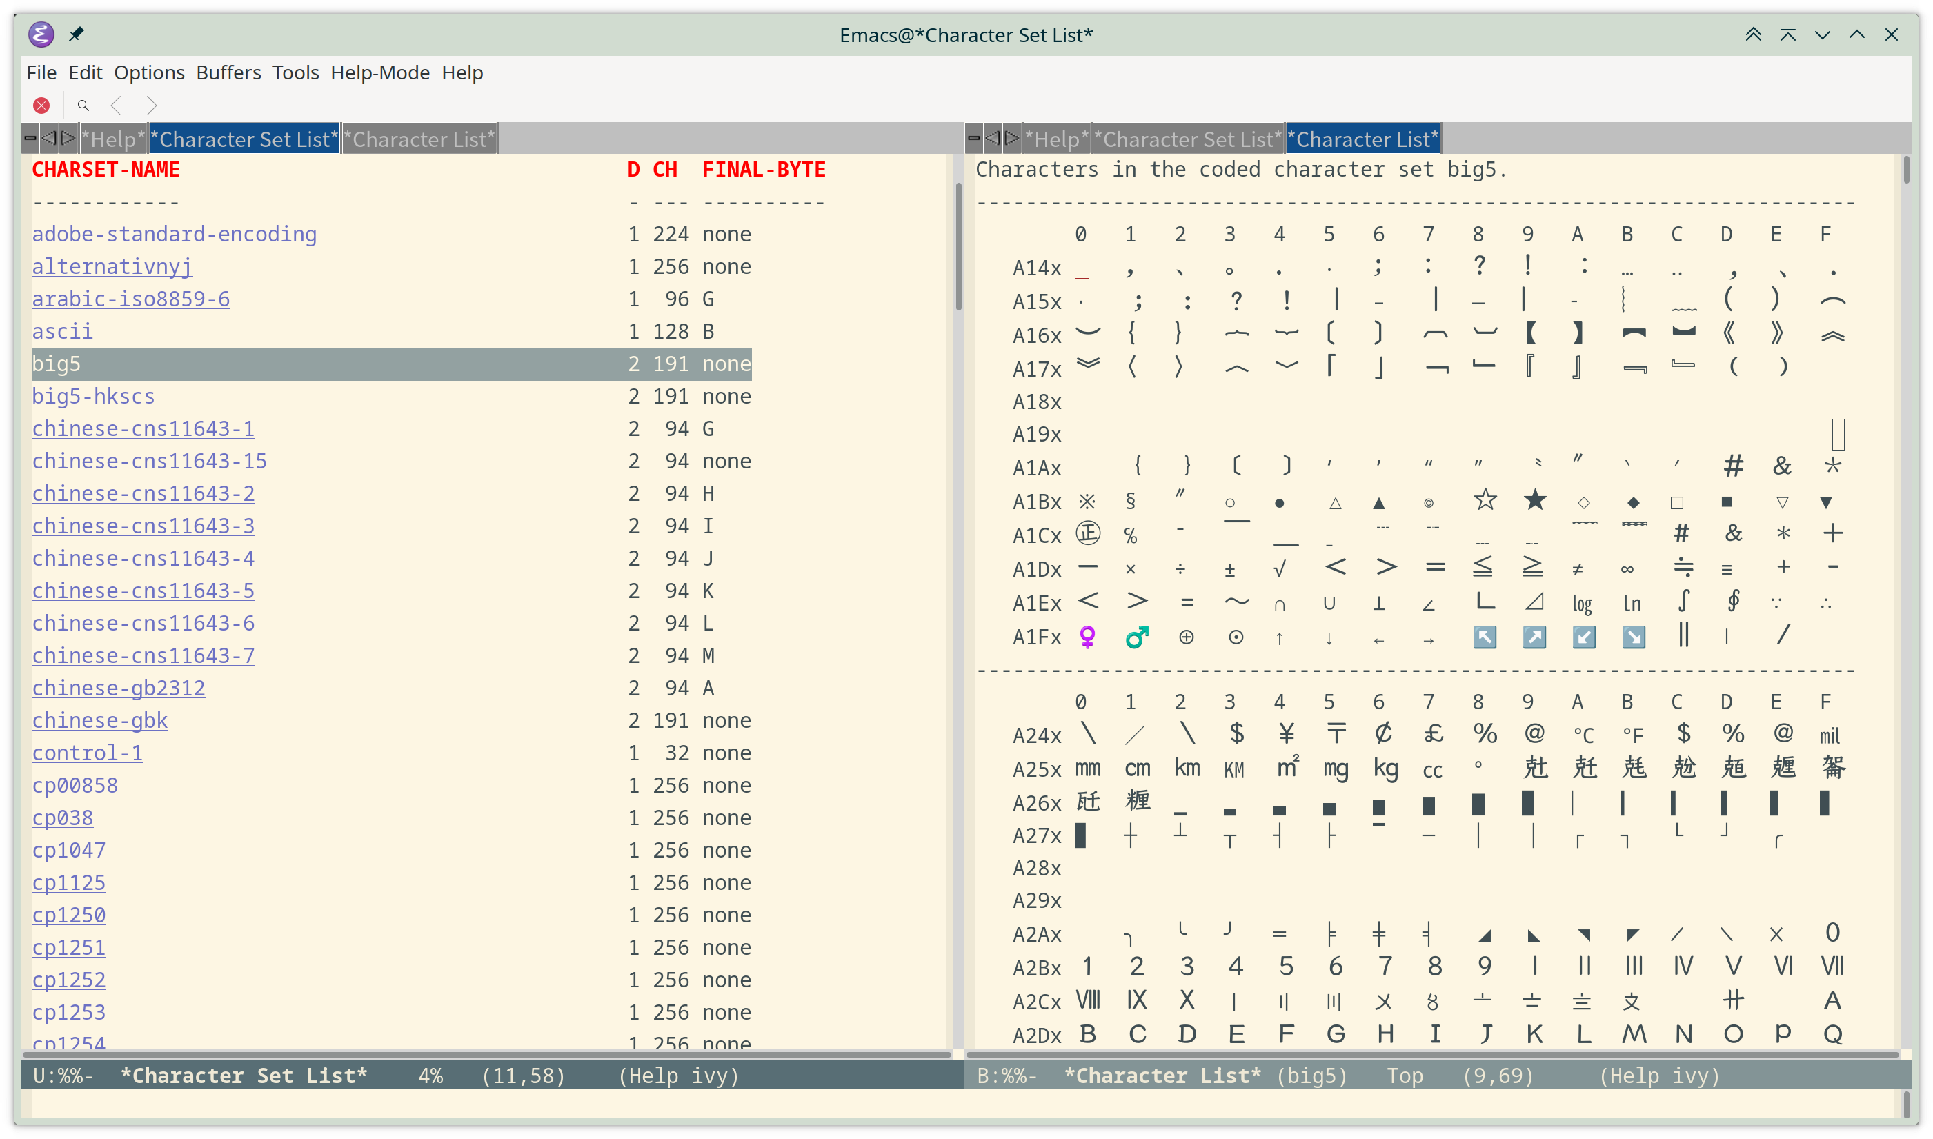Go back with the left chevron toolbar icon
1933x1139 pixels.
click(117, 105)
